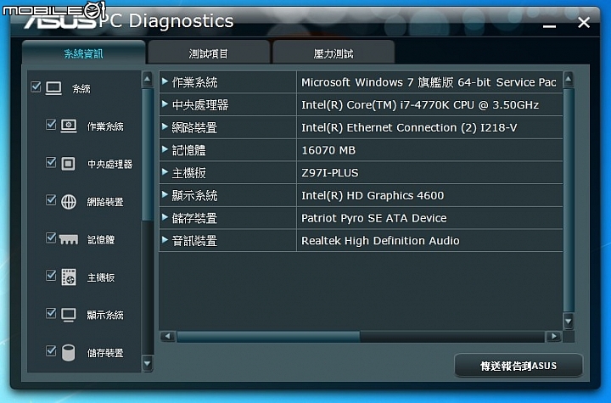This screenshot has width=611, height=403.
Task: Click the table vertical scrollbar thumb
Action: tap(569, 200)
